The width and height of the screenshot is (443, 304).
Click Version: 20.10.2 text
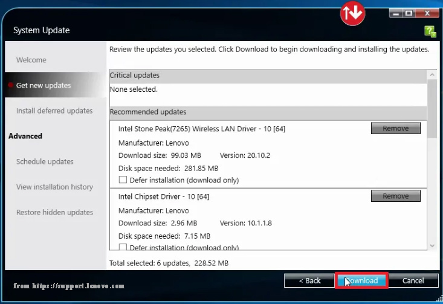tap(245, 155)
